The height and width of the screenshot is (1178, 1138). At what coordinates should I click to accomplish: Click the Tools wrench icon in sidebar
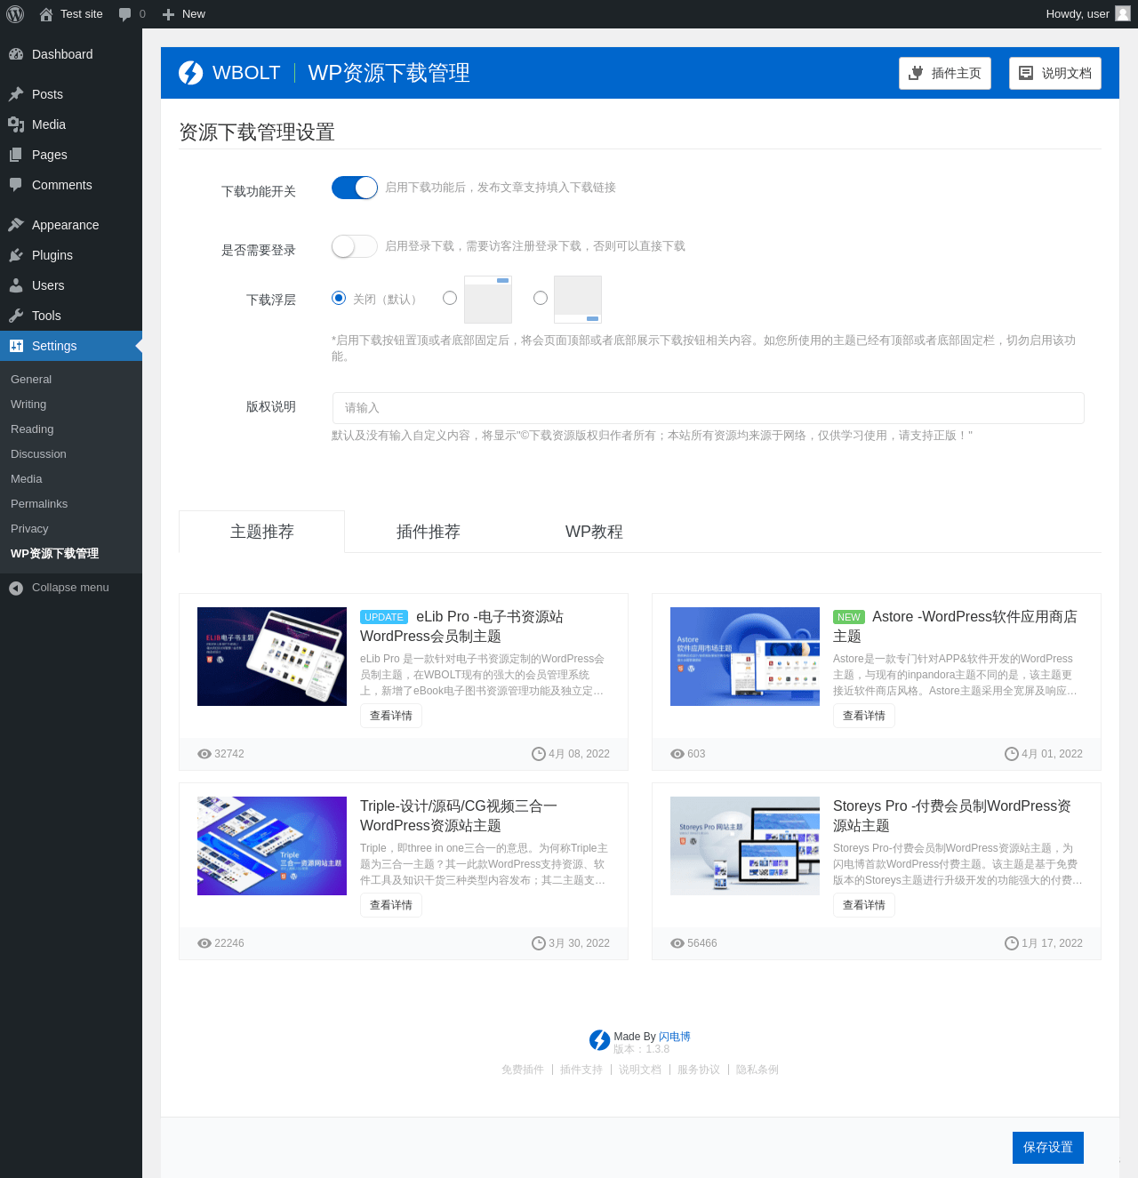[x=16, y=316]
